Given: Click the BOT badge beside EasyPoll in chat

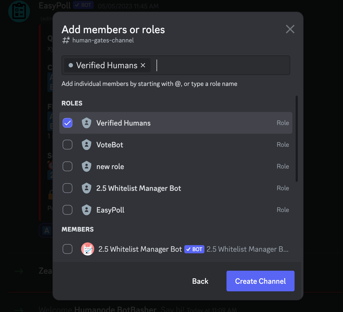Looking at the screenshot, I should click(83, 5).
